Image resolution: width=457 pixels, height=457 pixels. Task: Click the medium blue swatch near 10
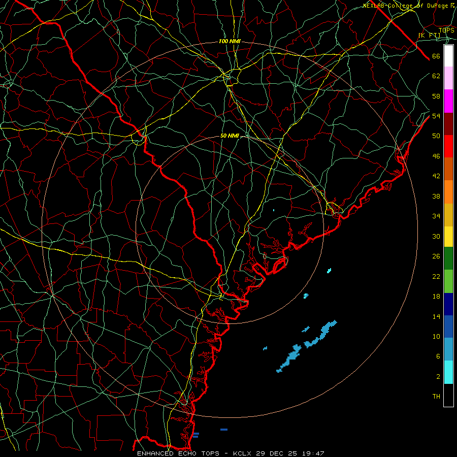coord(448,327)
